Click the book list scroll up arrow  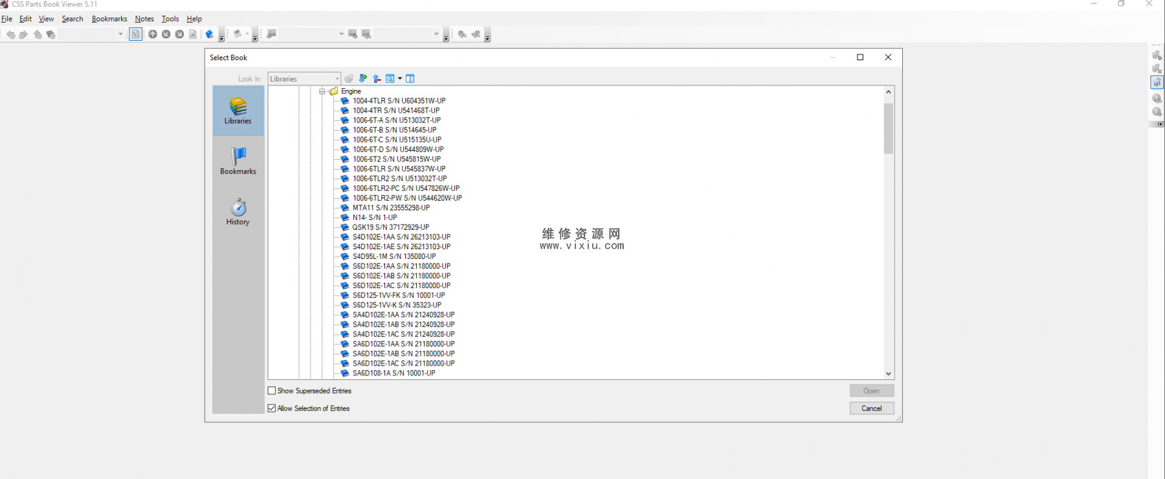pos(889,92)
